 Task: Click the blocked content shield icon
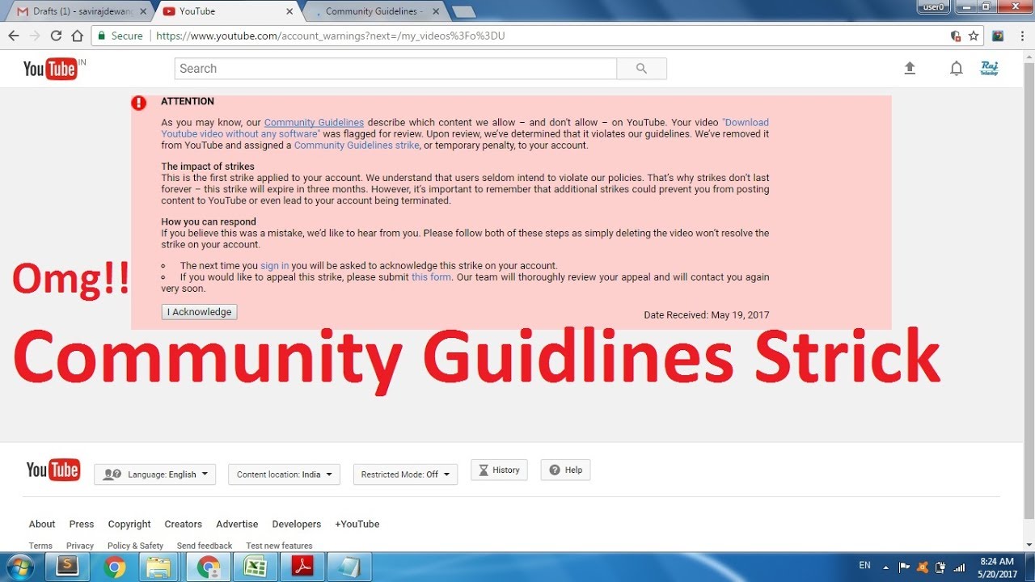coord(956,36)
